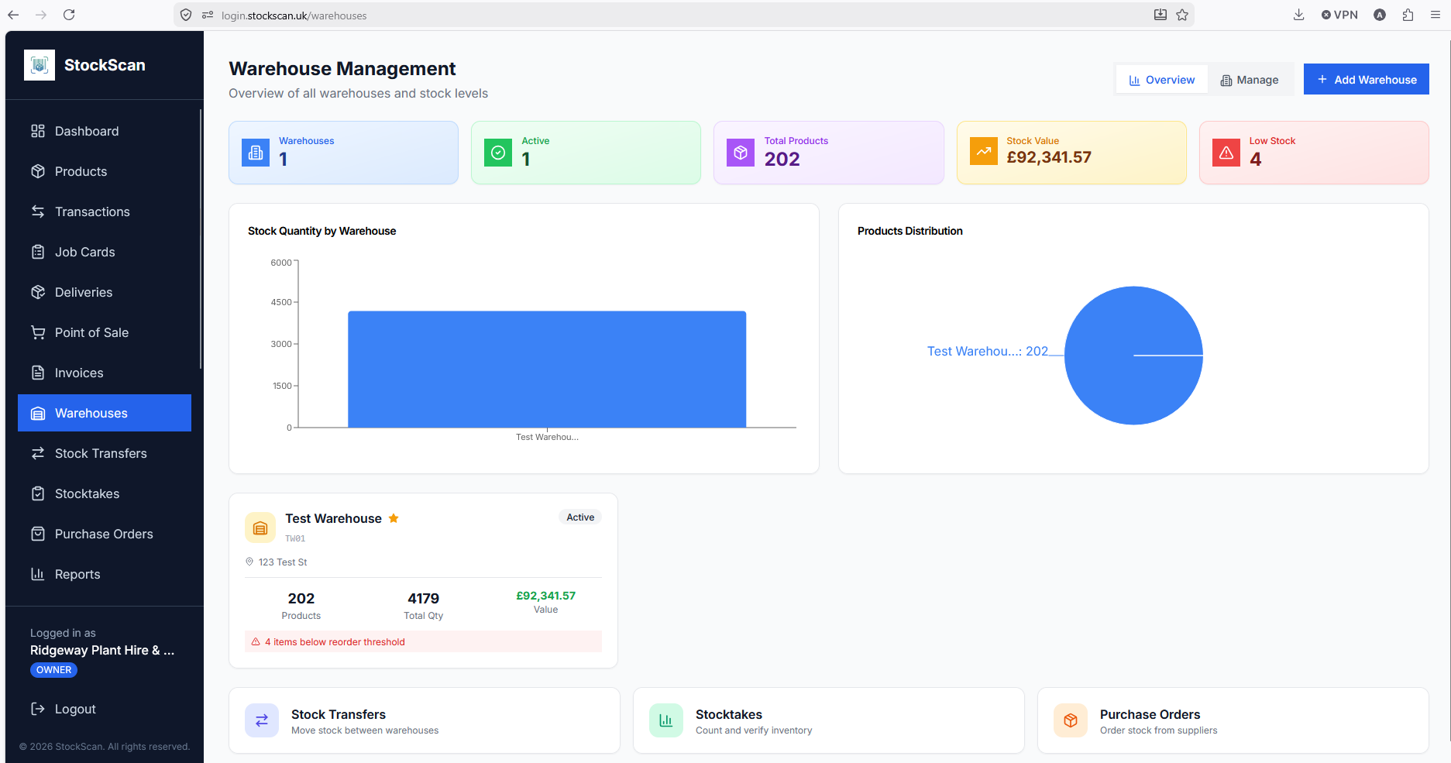Click the £92,341.57 value on warehouse card

[x=546, y=596]
